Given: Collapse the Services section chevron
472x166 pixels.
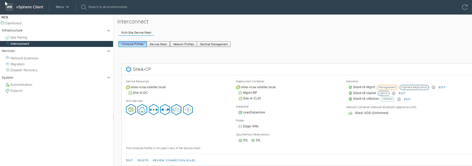Looking at the screenshot, I should [109, 51].
